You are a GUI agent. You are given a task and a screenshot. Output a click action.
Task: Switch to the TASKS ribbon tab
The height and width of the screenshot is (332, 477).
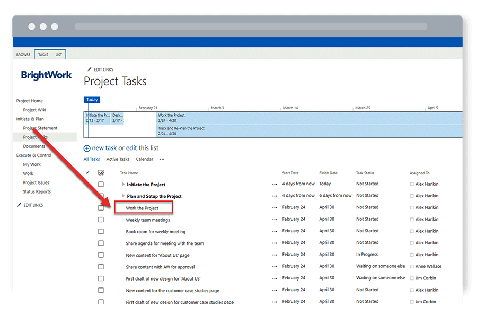coord(43,55)
